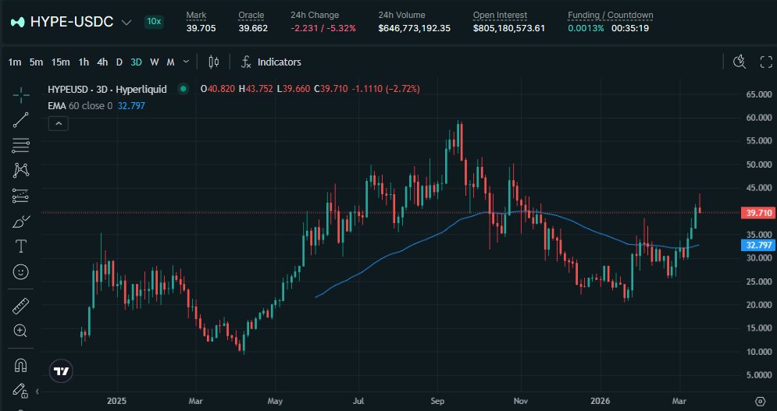
Task: Open the Indicators function icon
Action: [246, 62]
